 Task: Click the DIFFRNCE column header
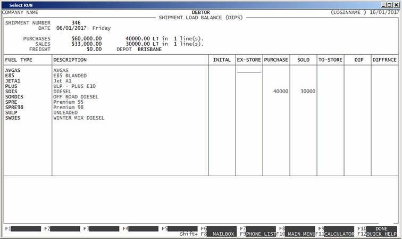point(384,60)
